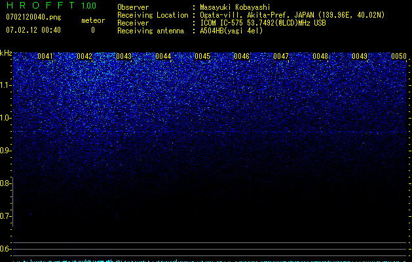
Task: Click the 0048 time marker
Action: click(320, 56)
